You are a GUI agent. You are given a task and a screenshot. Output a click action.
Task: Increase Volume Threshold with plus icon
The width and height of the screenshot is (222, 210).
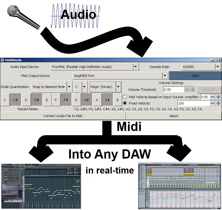coord(193,90)
